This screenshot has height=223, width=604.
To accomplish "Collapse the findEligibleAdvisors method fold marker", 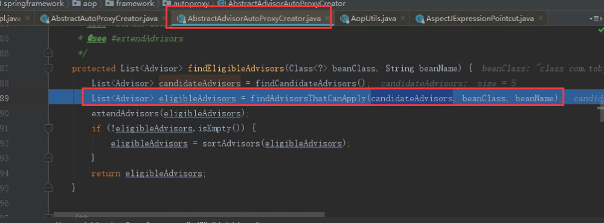I will [48, 69].
